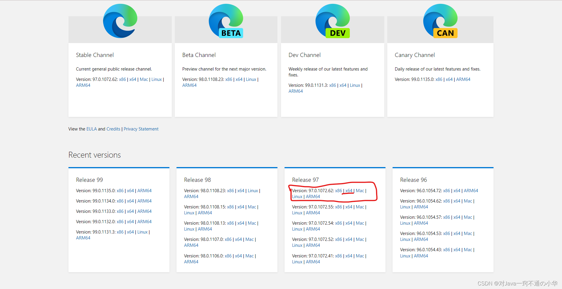Click the Recent versions heading
This screenshot has height=289, width=562.
point(94,155)
